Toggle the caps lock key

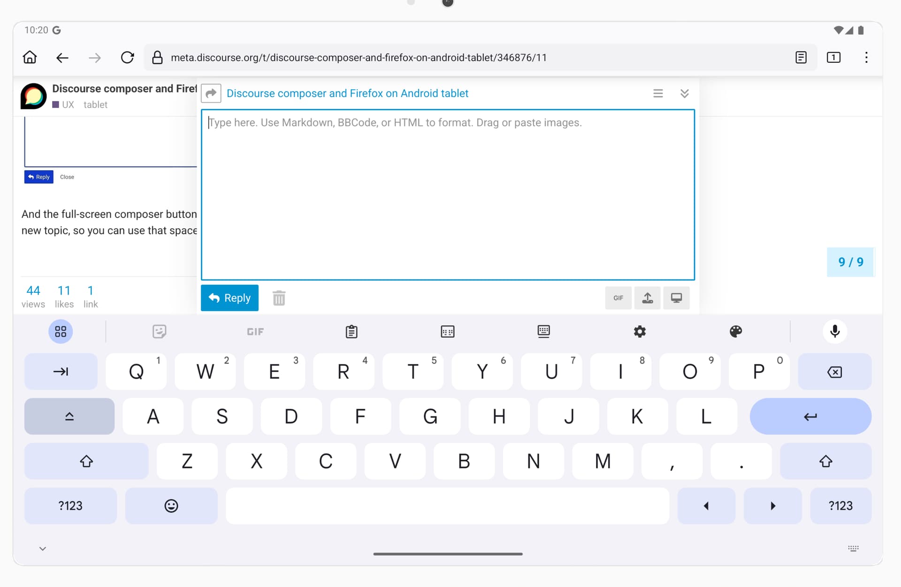pos(69,416)
